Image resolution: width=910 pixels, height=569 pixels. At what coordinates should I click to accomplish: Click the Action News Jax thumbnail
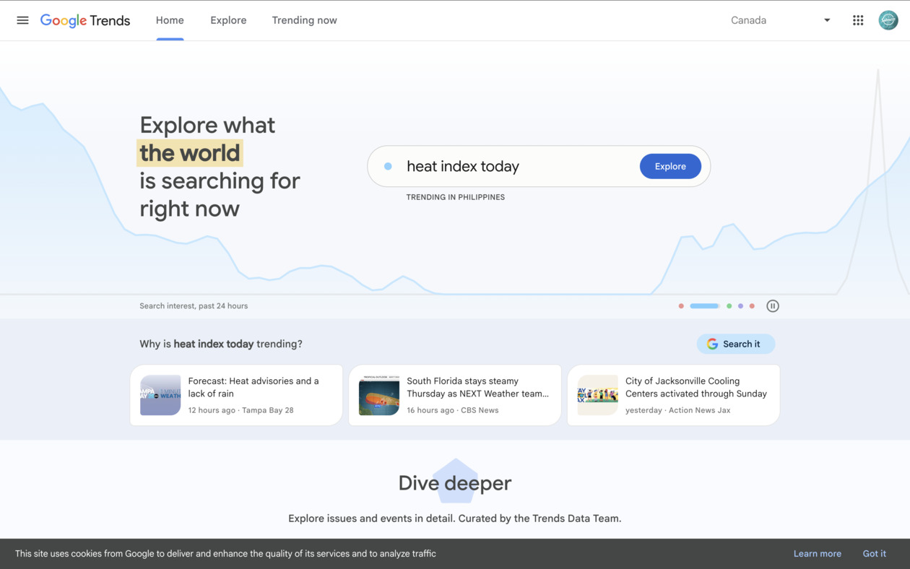[x=598, y=395]
